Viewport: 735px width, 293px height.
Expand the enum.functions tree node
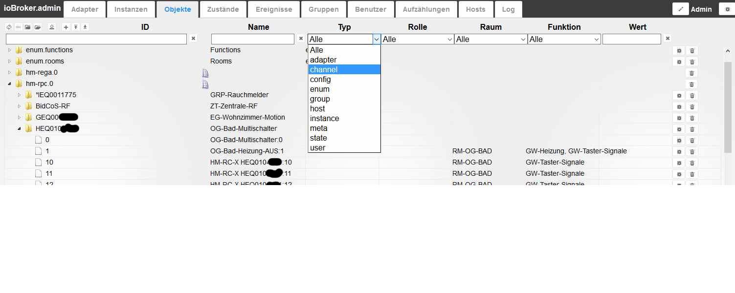coord(9,50)
